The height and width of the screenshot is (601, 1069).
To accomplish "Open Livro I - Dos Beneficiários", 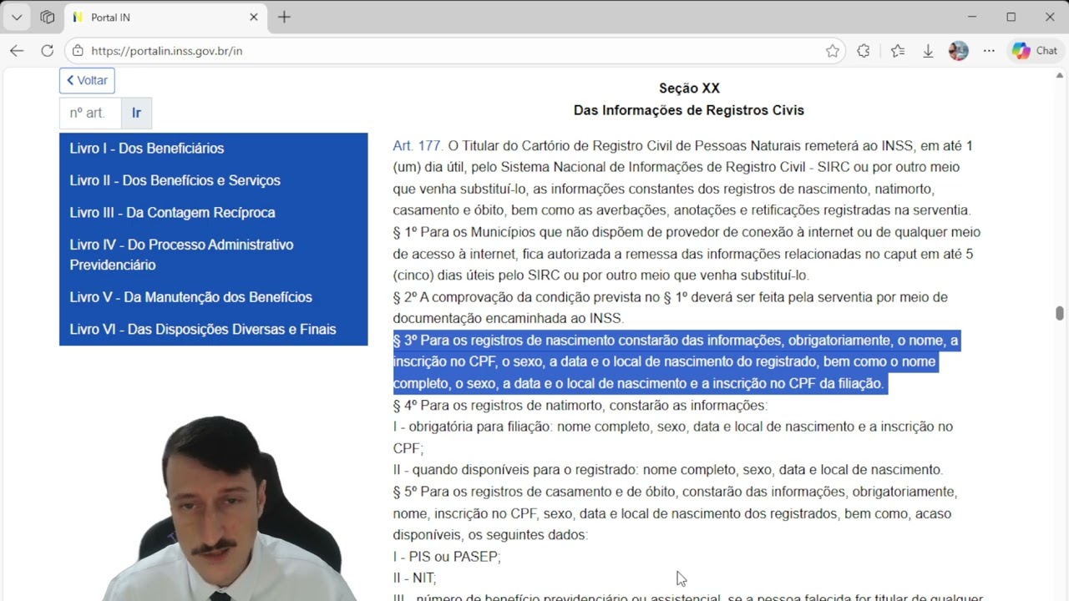I will [x=147, y=149].
